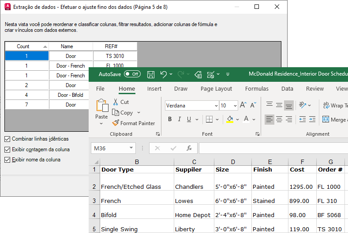Click the Undo arrow icon
Screen dimensions: 348x233
164,74
